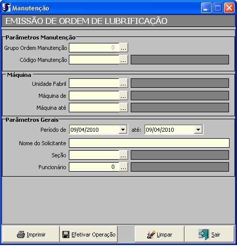
Task: Browse Unidade Fabril with ellipsis button
Action: 123,83
